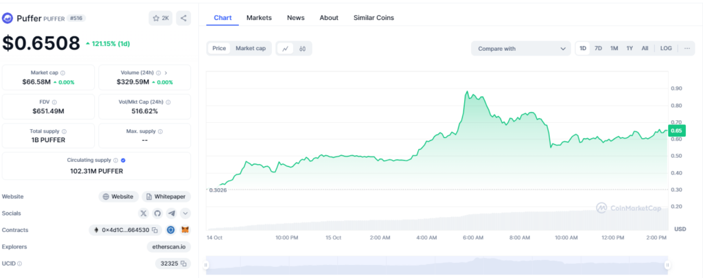
Task: Switch to the News tab
Action: click(x=296, y=18)
